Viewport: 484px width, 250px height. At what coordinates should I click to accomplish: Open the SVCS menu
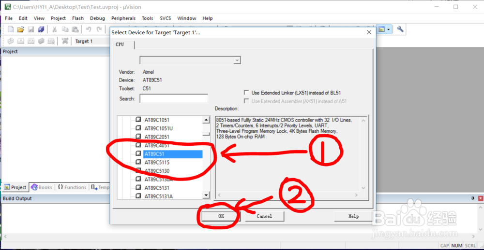point(166,18)
